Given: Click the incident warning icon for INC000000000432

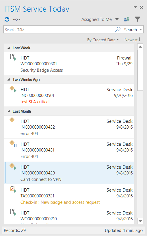Looking at the screenshot, I should (12, 120).
